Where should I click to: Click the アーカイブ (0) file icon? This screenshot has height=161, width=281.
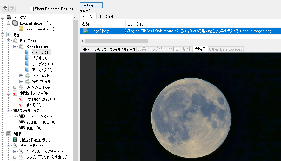pyautogui.click(x=27, y=70)
